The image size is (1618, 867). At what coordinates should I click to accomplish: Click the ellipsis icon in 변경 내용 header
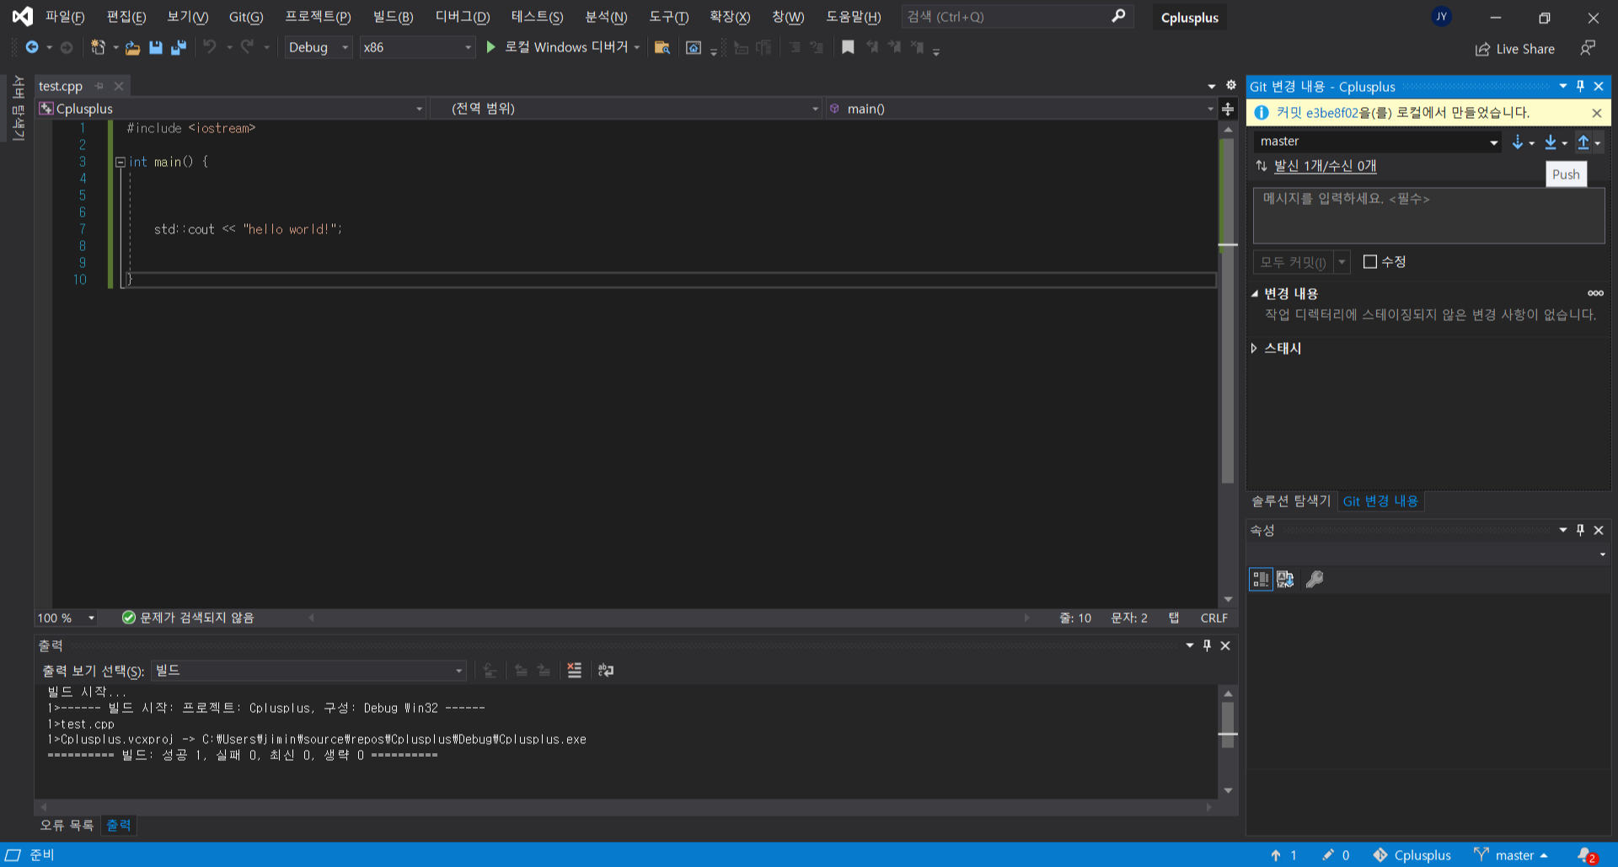click(1595, 293)
